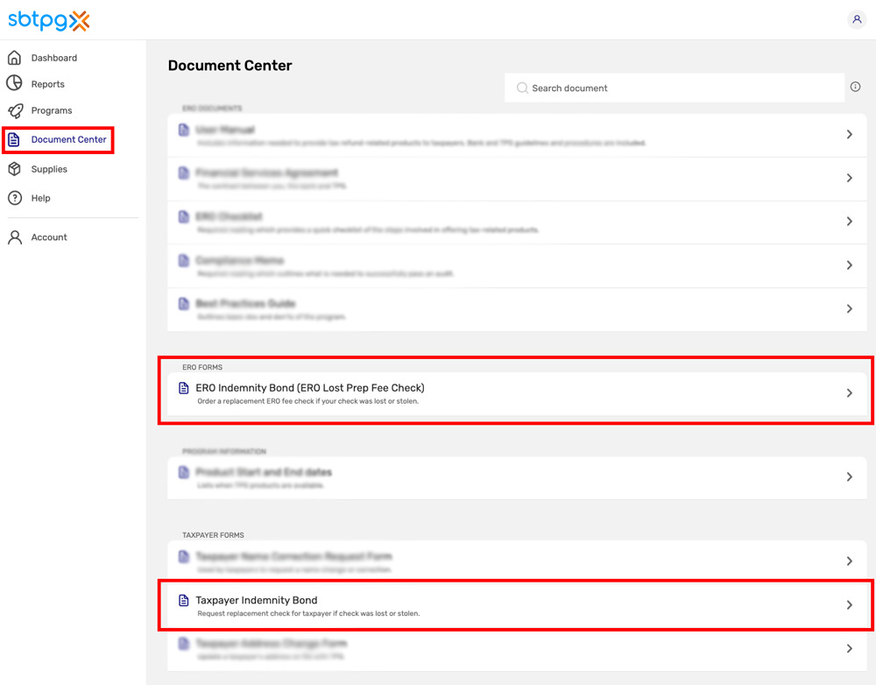Expand the User Manual row chevron
Image resolution: width=876 pixels, height=685 pixels.
[x=849, y=135]
